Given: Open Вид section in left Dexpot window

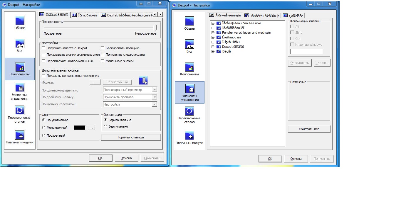Looking at the screenshot, I should pos(20,46).
